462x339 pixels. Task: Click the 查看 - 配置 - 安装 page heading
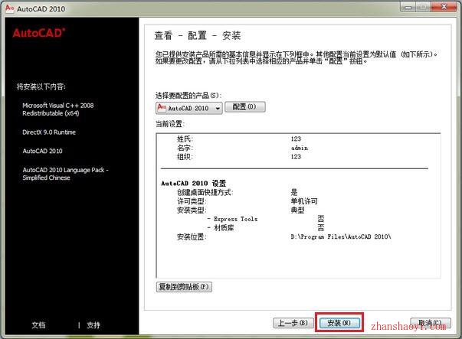pyautogui.click(x=198, y=36)
